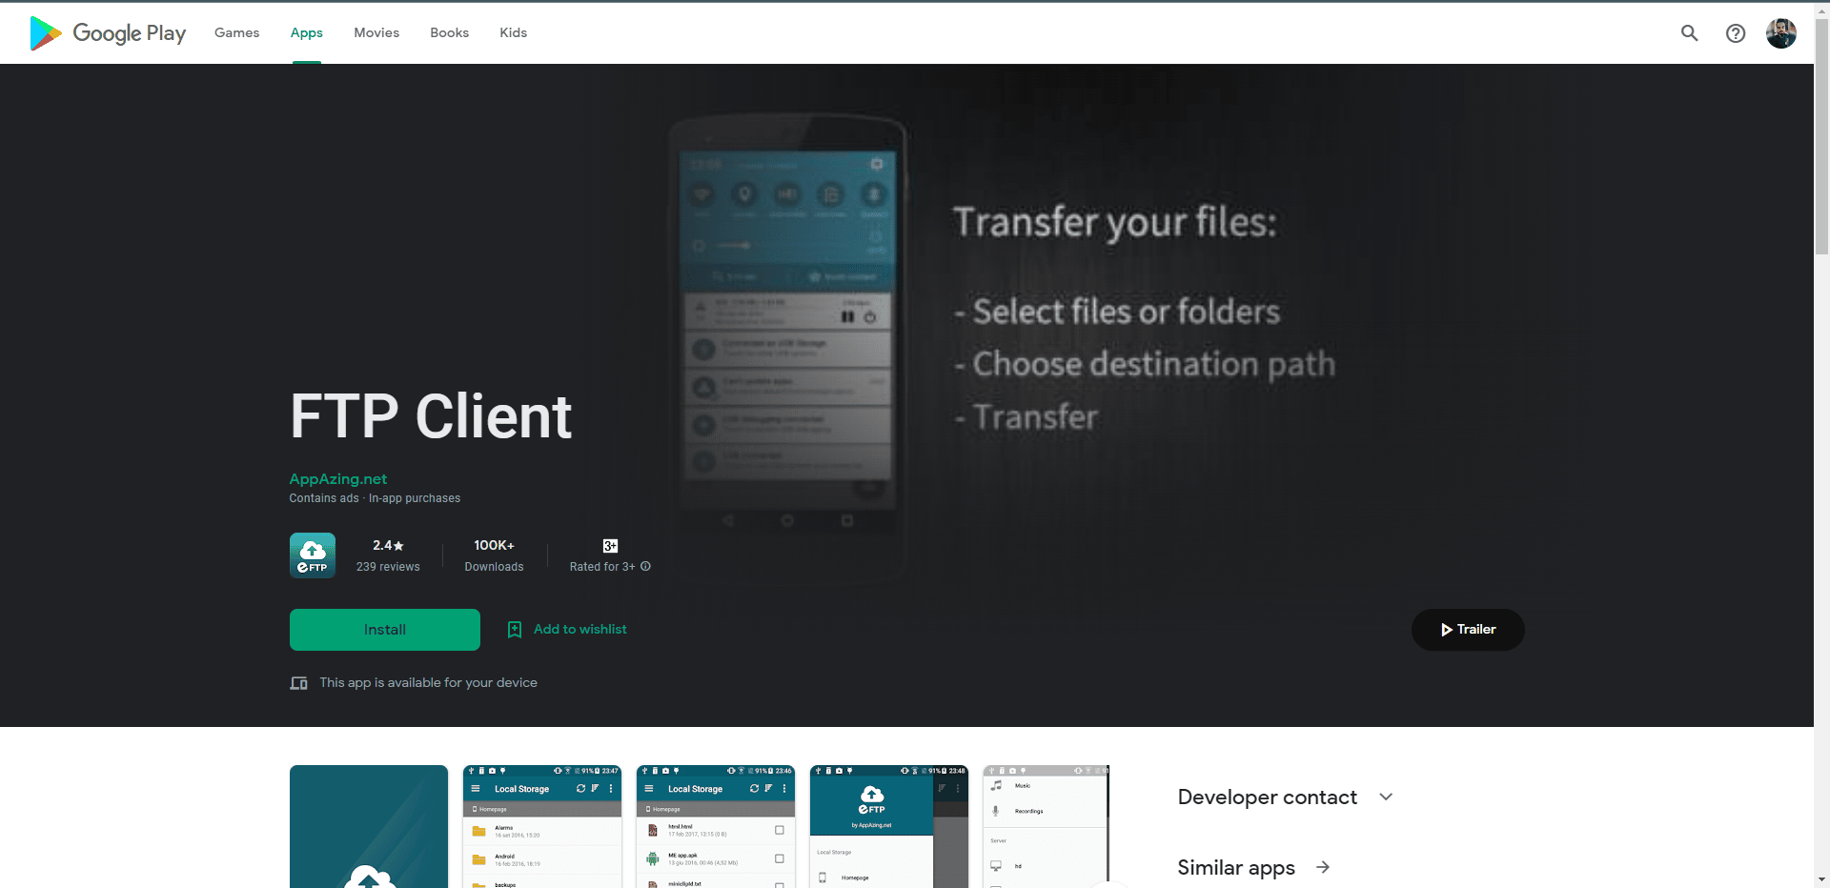Click 'This app is available for your device'
Image resolution: width=1830 pixels, height=888 pixels.
click(428, 683)
